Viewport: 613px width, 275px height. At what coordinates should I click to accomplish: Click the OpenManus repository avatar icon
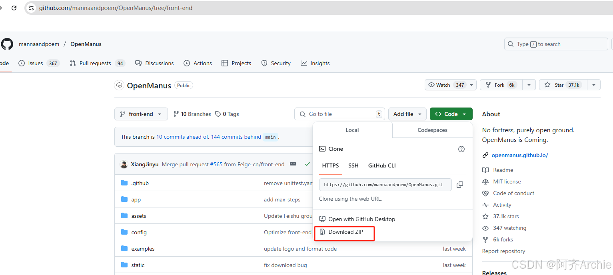point(119,85)
